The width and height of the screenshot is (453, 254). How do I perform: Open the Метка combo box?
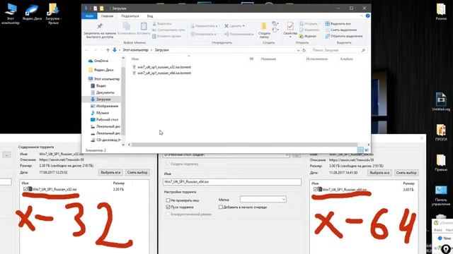[263, 199]
